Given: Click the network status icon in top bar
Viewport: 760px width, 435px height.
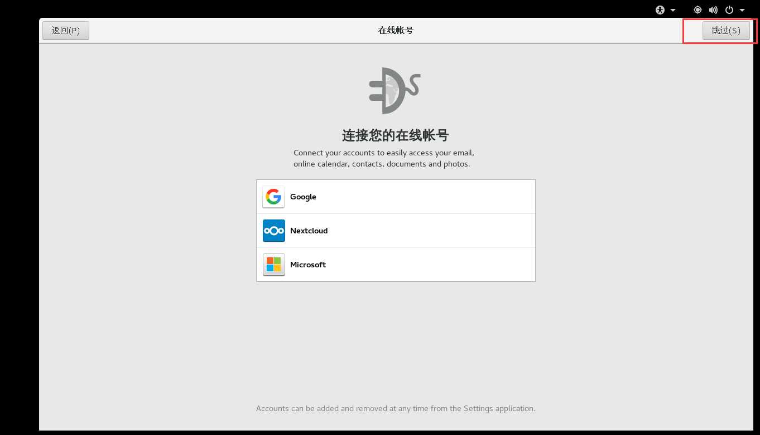Looking at the screenshot, I should tap(698, 10).
